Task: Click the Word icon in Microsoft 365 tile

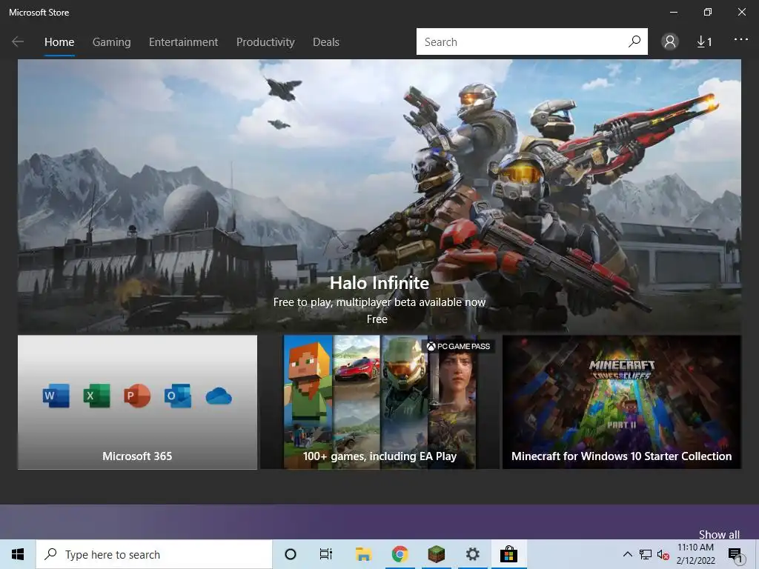Action: 56,396
